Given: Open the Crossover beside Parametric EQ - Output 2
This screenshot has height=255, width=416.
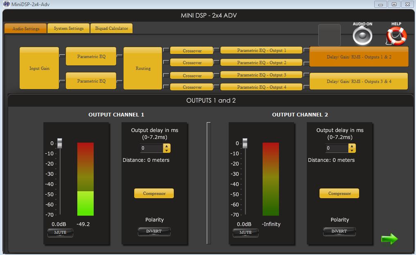Looking at the screenshot, I should coord(191,63).
